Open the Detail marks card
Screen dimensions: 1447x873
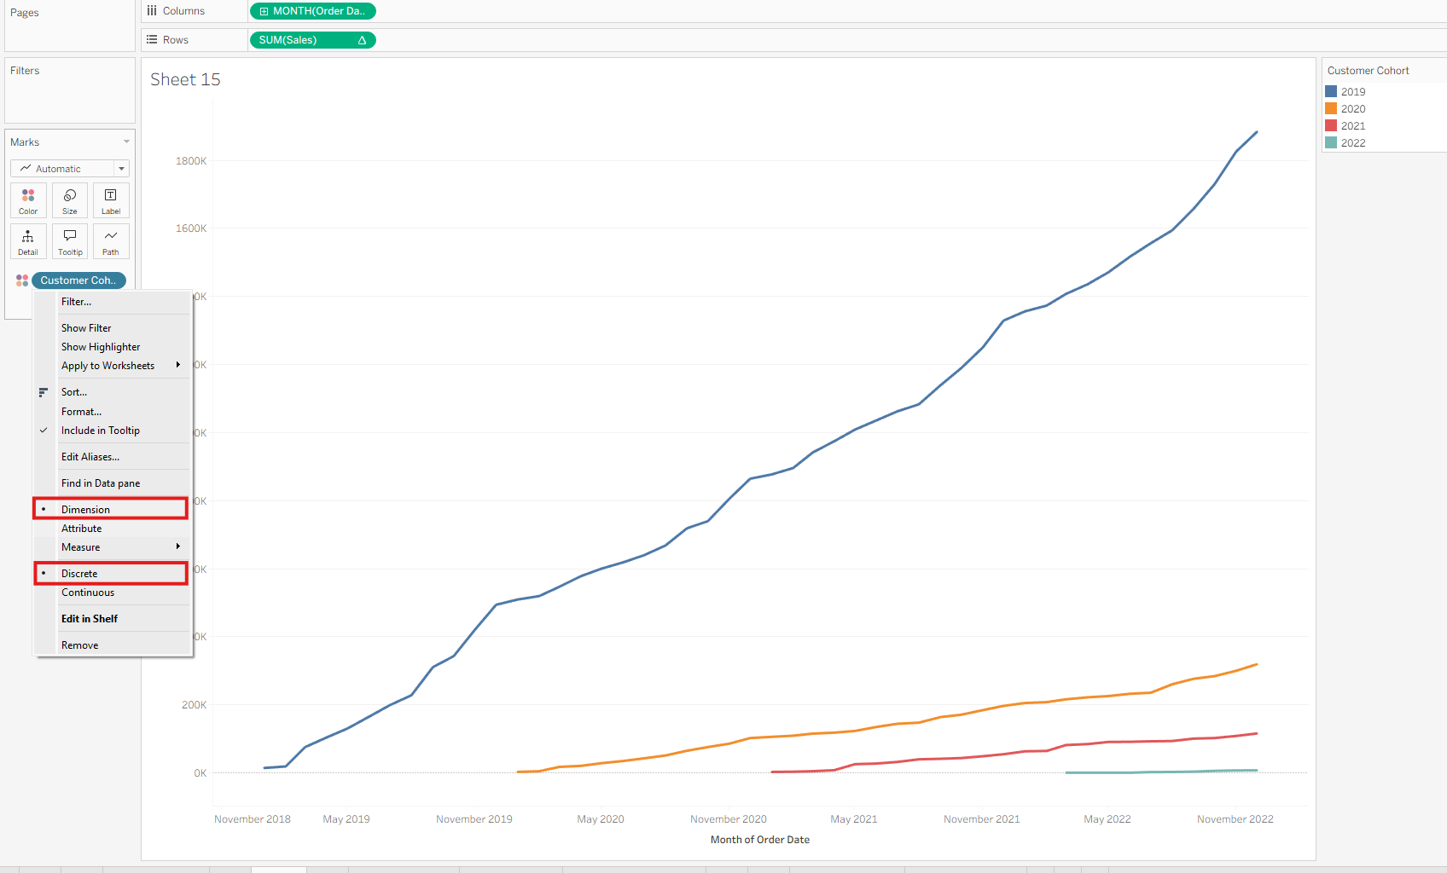tap(28, 241)
